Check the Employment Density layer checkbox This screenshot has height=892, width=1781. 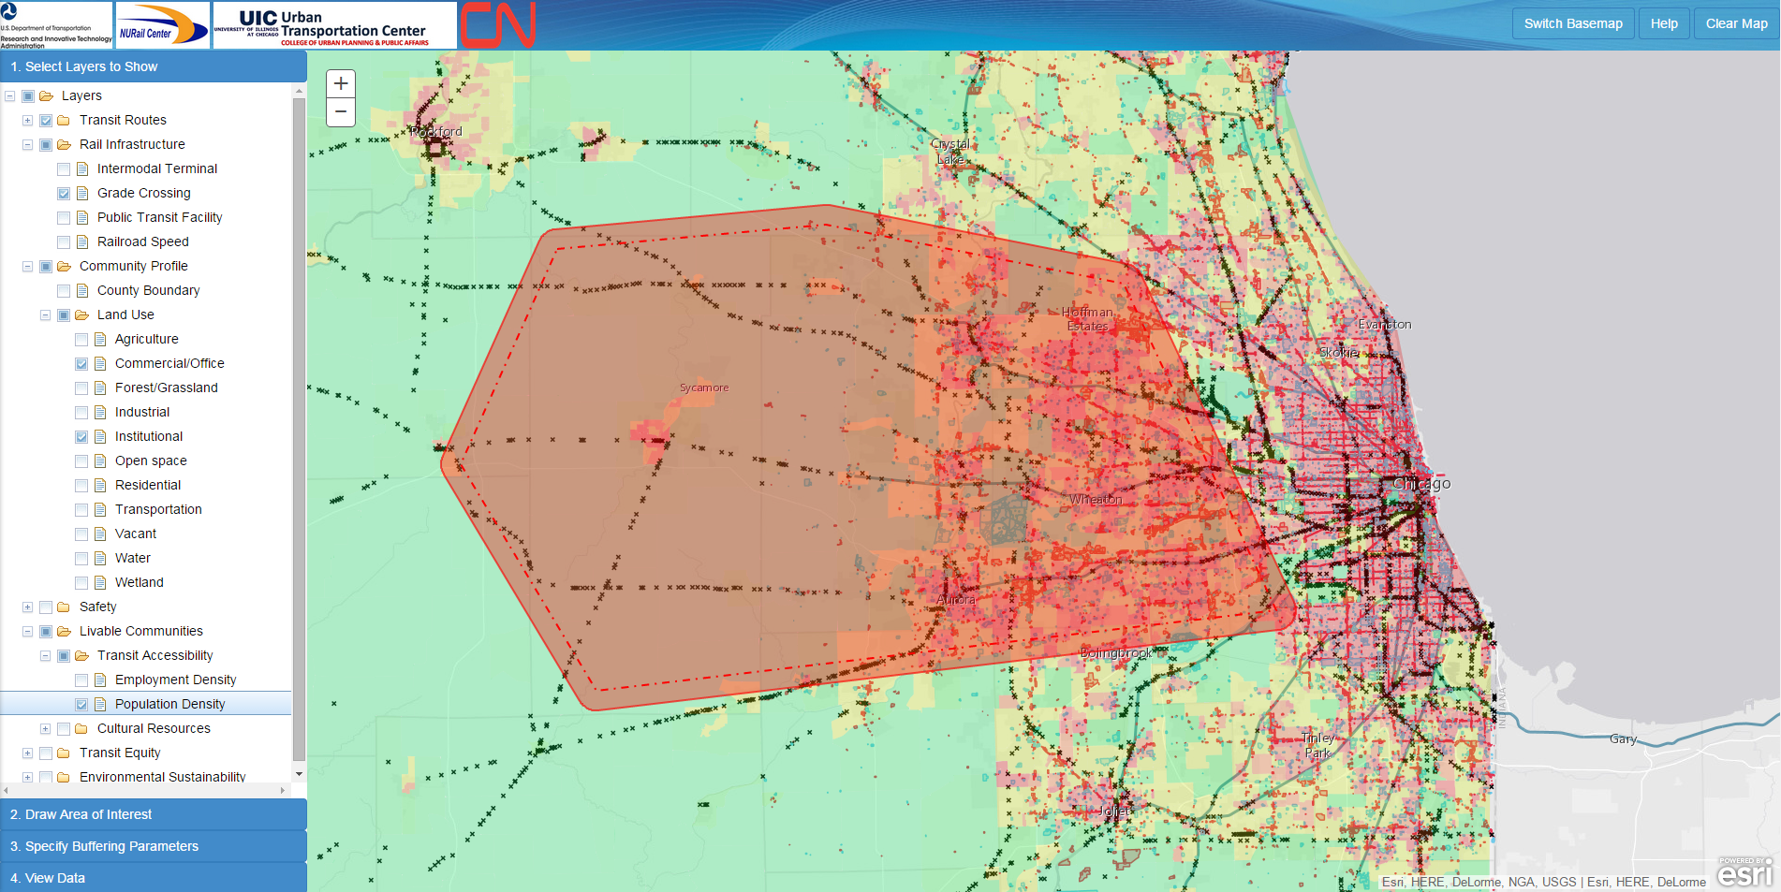pos(81,680)
